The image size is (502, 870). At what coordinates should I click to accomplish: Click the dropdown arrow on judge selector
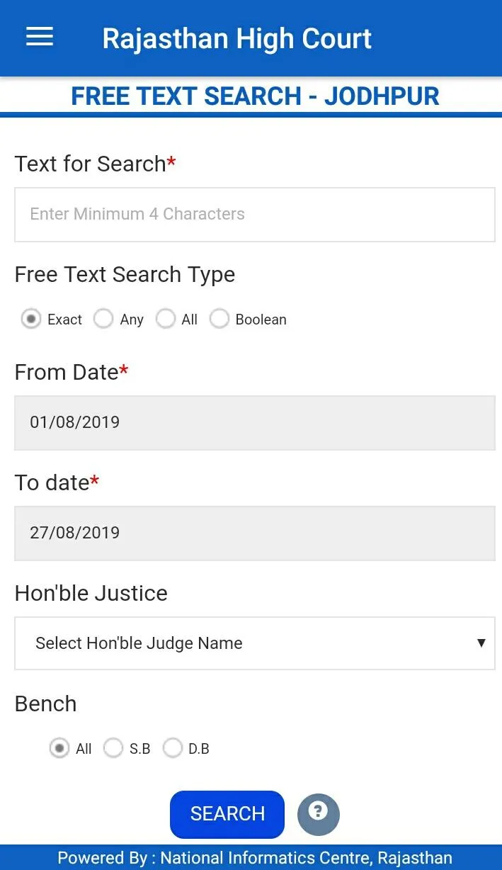[479, 643]
